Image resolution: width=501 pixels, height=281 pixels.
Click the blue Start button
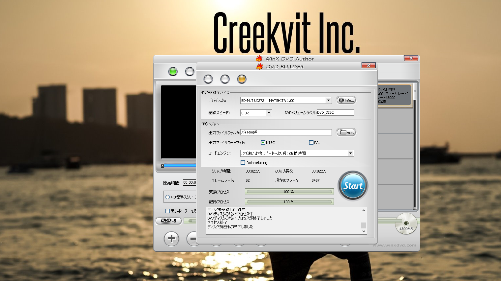point(353,186)
